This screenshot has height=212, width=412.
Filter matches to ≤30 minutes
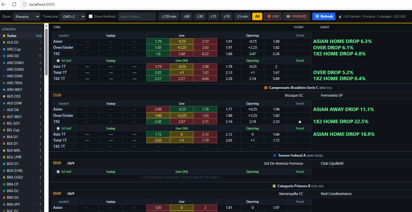pos(200,16)
